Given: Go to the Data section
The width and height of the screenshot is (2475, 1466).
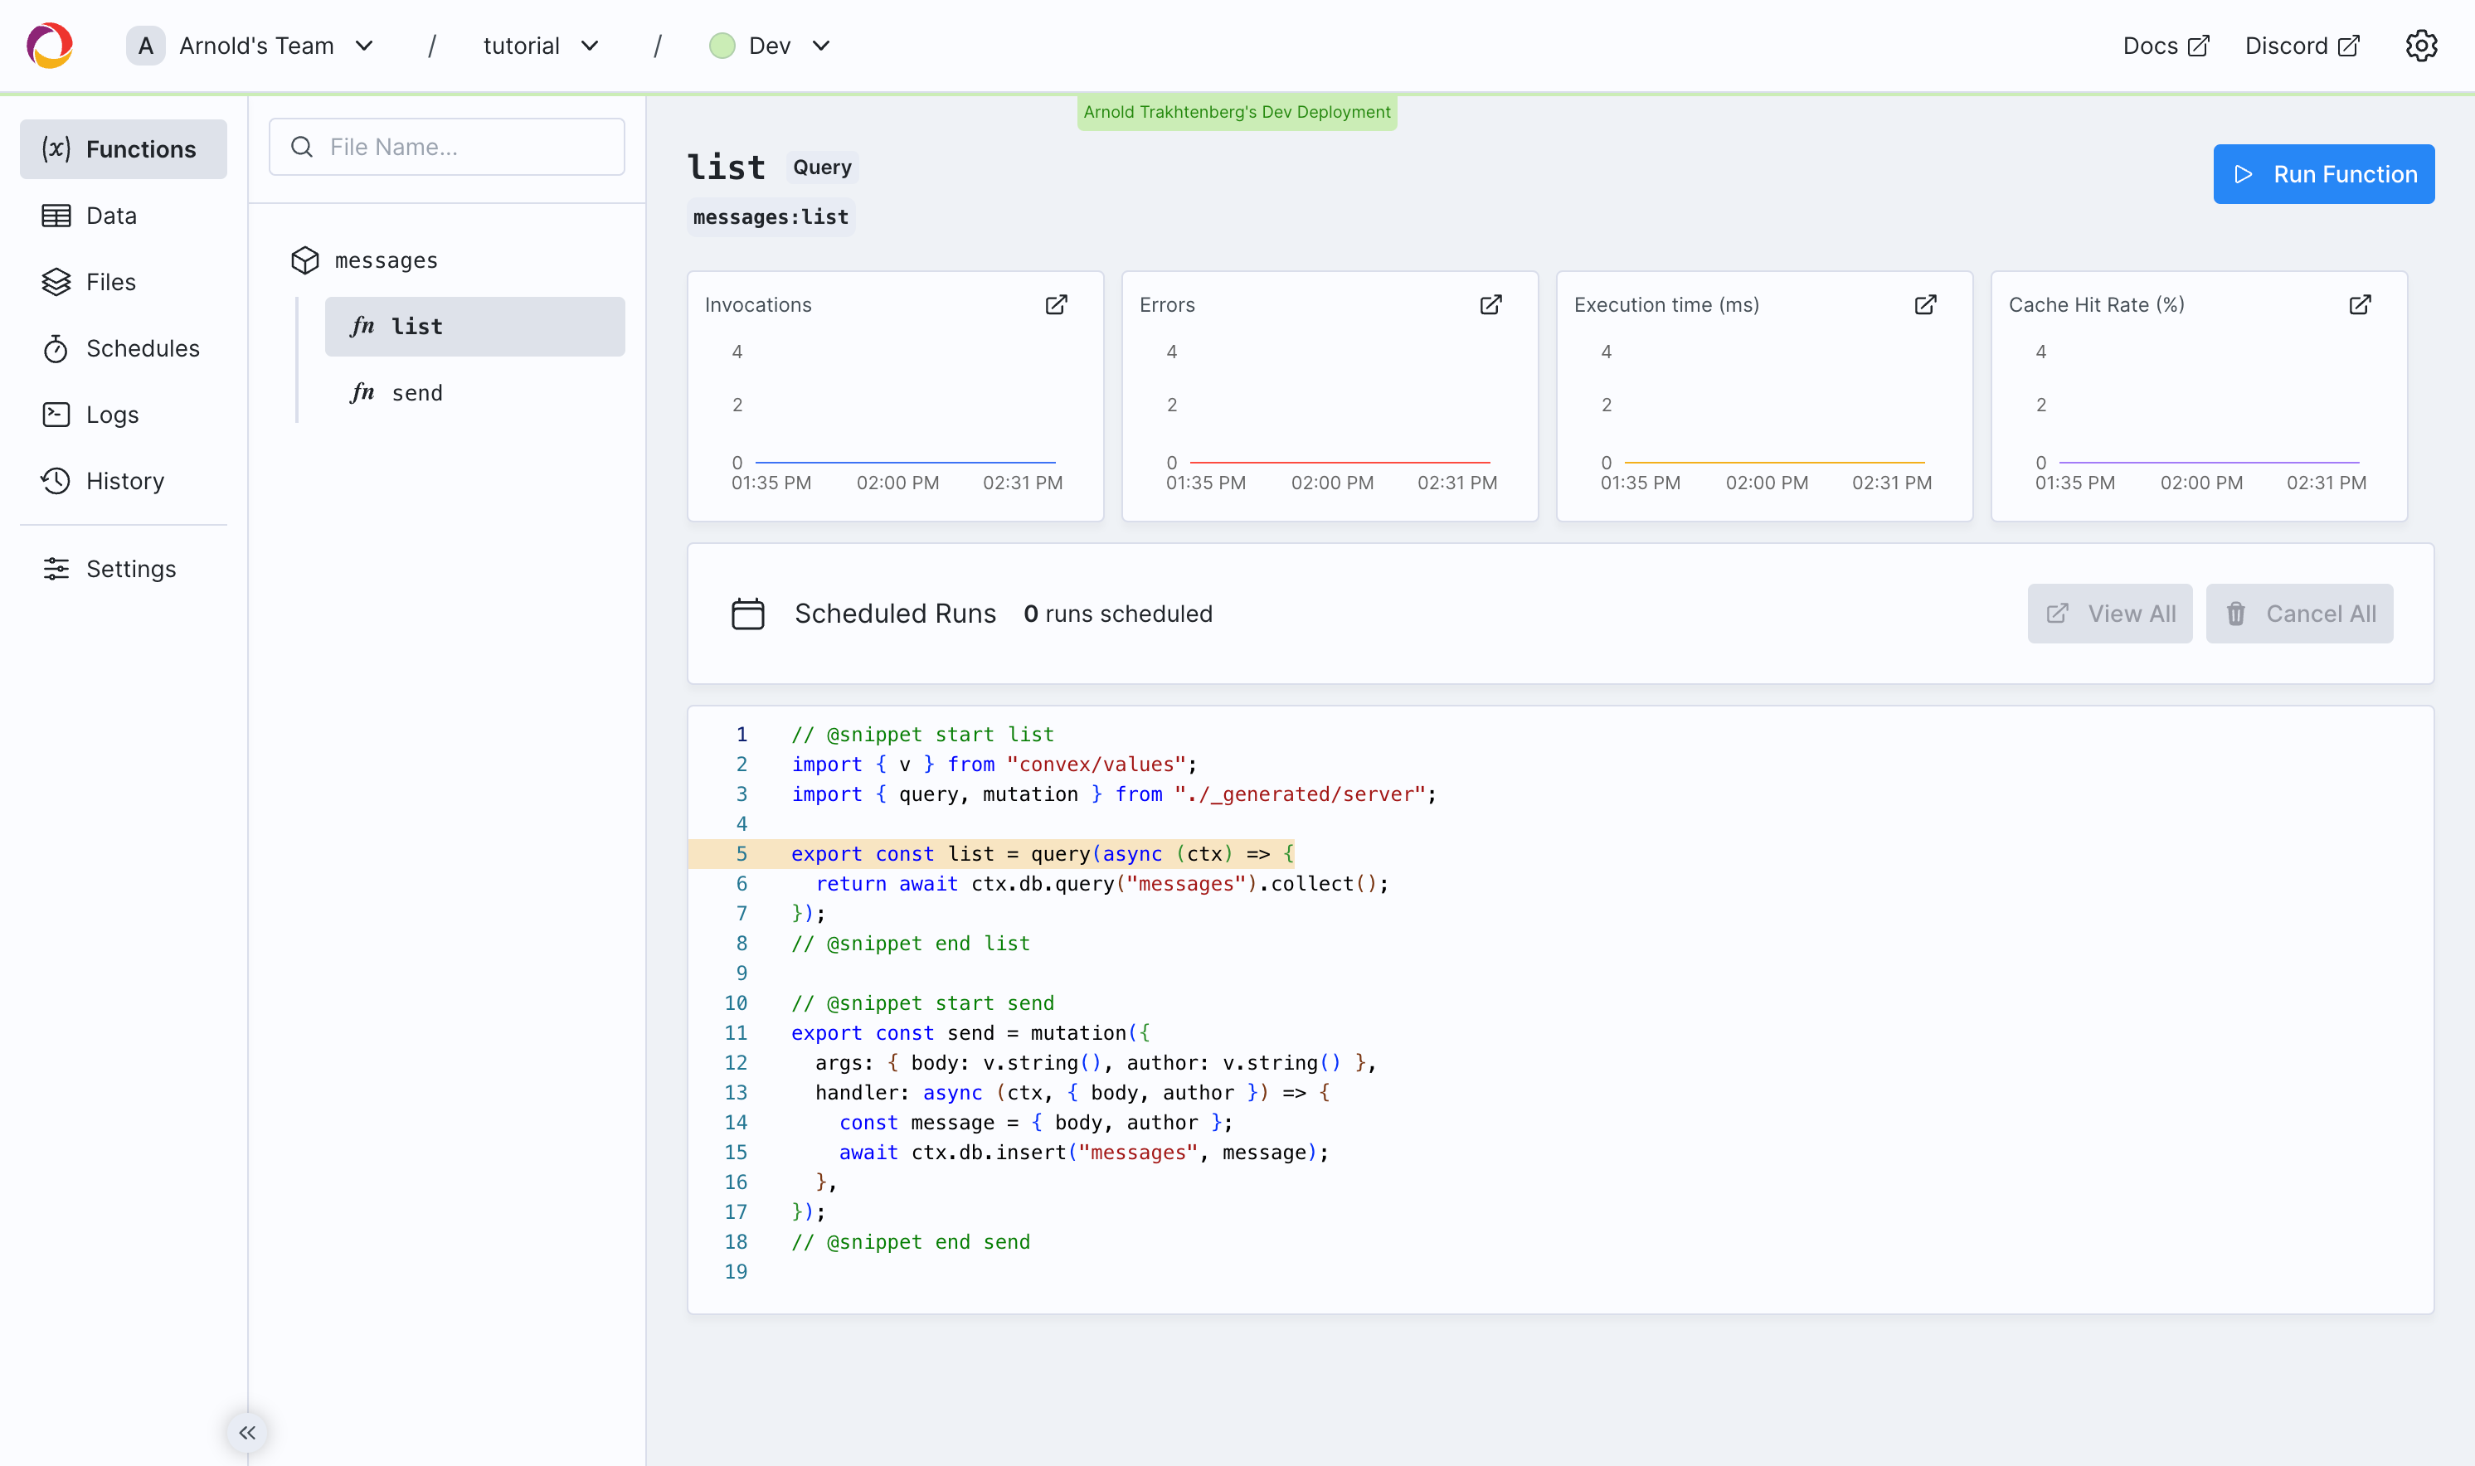Looking at the screenshot, I should [110, 216].
